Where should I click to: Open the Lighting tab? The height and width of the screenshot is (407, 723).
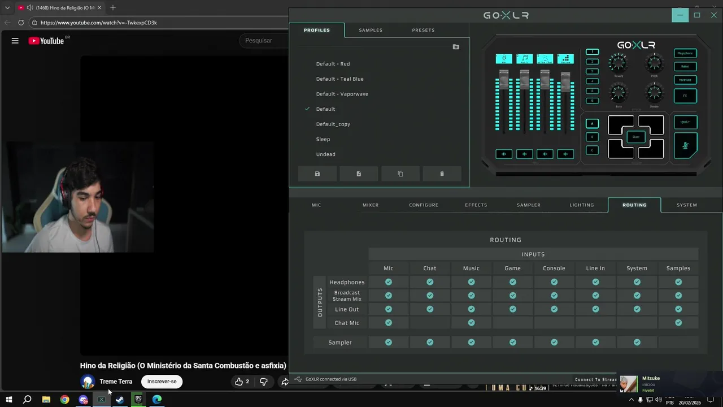[x=582, y=205]
